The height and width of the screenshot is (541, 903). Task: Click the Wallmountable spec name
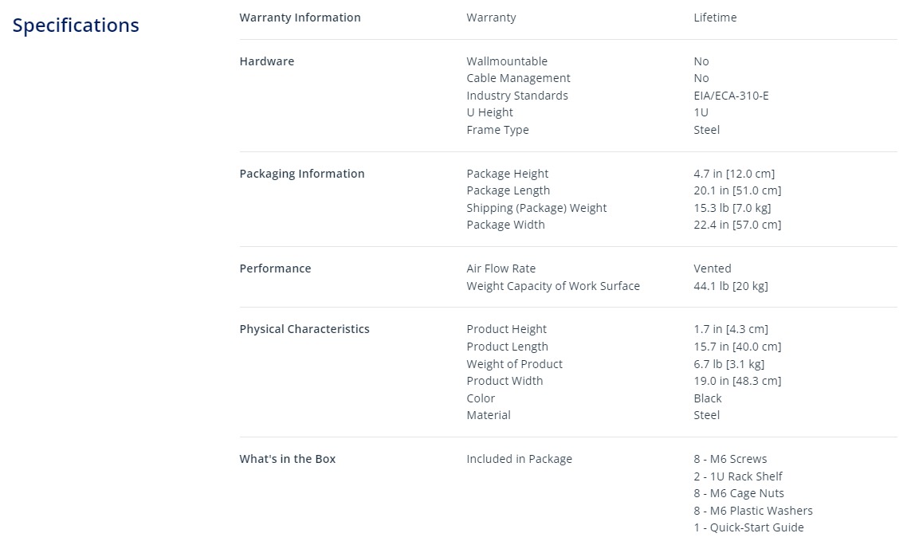tap(507, 61)
